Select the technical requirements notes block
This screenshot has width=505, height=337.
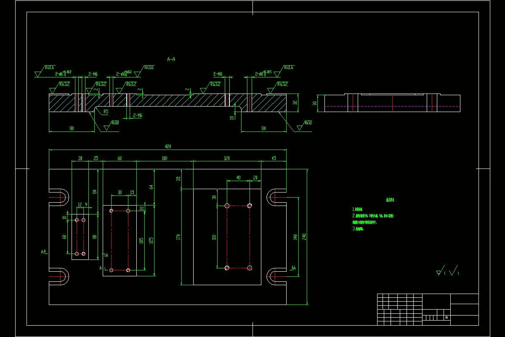click(373, 215)
